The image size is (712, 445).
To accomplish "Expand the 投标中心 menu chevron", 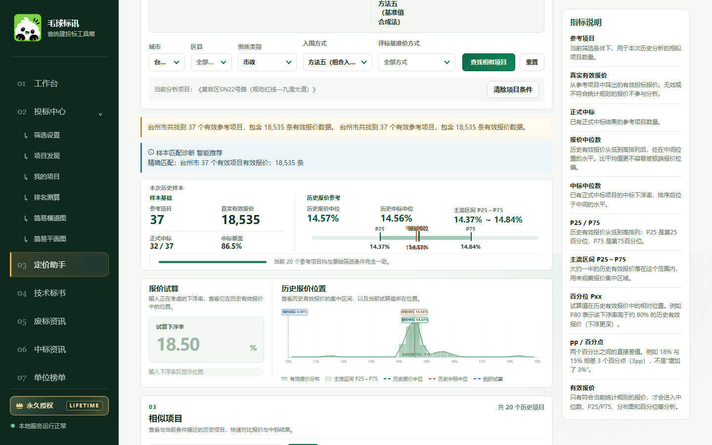I will coord(100,114).
